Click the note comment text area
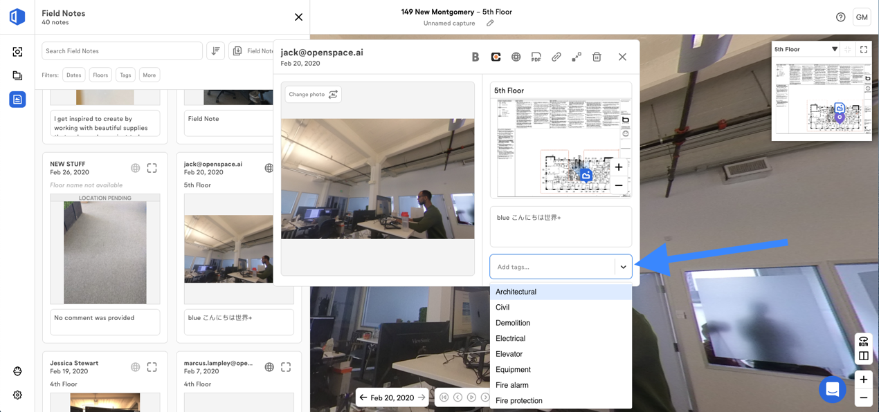Viewport: 879px width, 412px height. tap(561, 227)
